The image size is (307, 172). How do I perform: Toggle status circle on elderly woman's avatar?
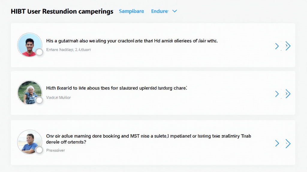[x=39, y=100]
